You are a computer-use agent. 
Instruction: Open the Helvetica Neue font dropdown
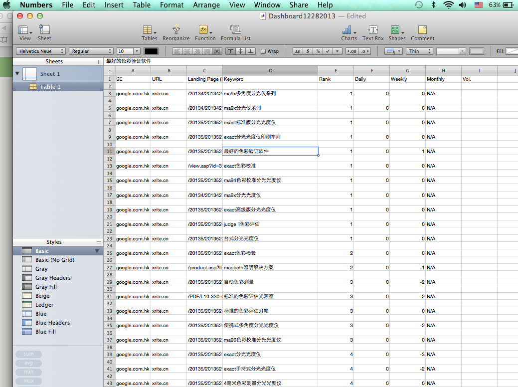click(x=41, y=51)
